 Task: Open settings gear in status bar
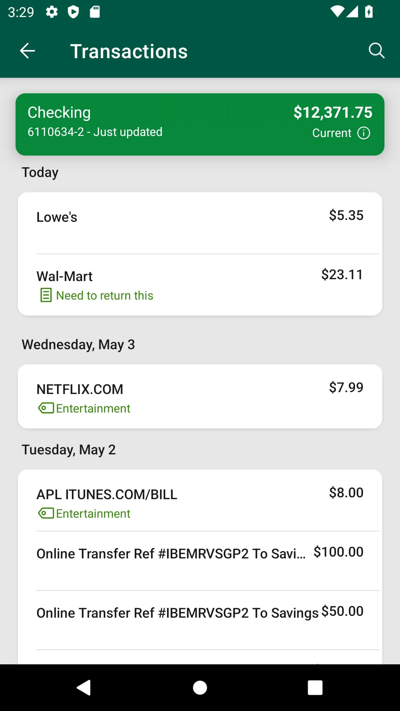tap(52, 12)
